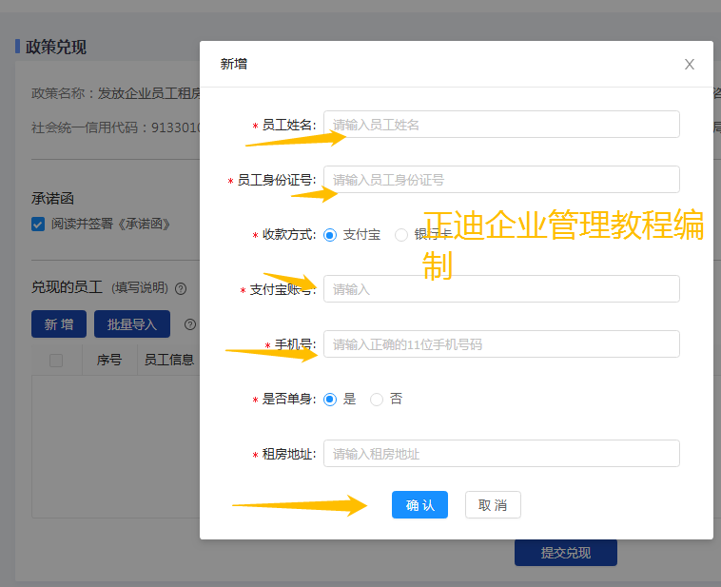Select 是 for the 是否单身 option
721x587 pixels.
tap(330, 400)
